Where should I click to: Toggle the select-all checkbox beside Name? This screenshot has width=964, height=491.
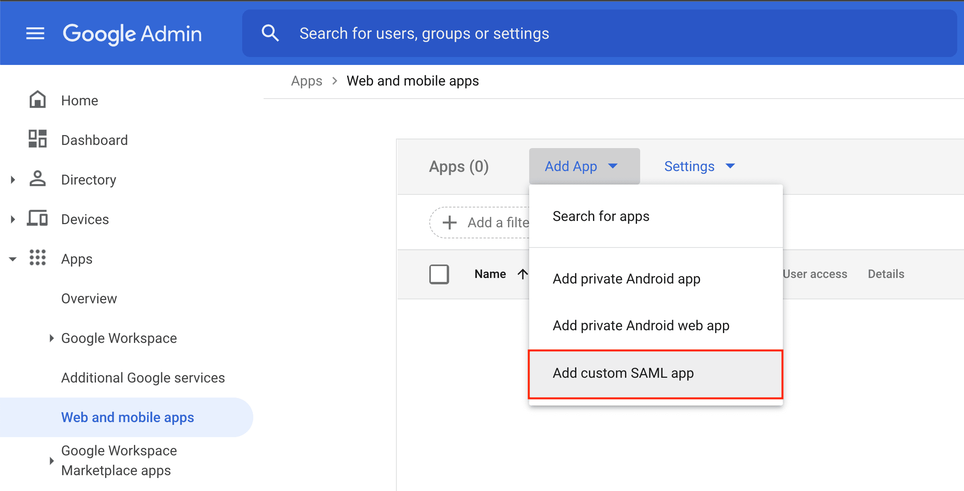tap(439, 274)
